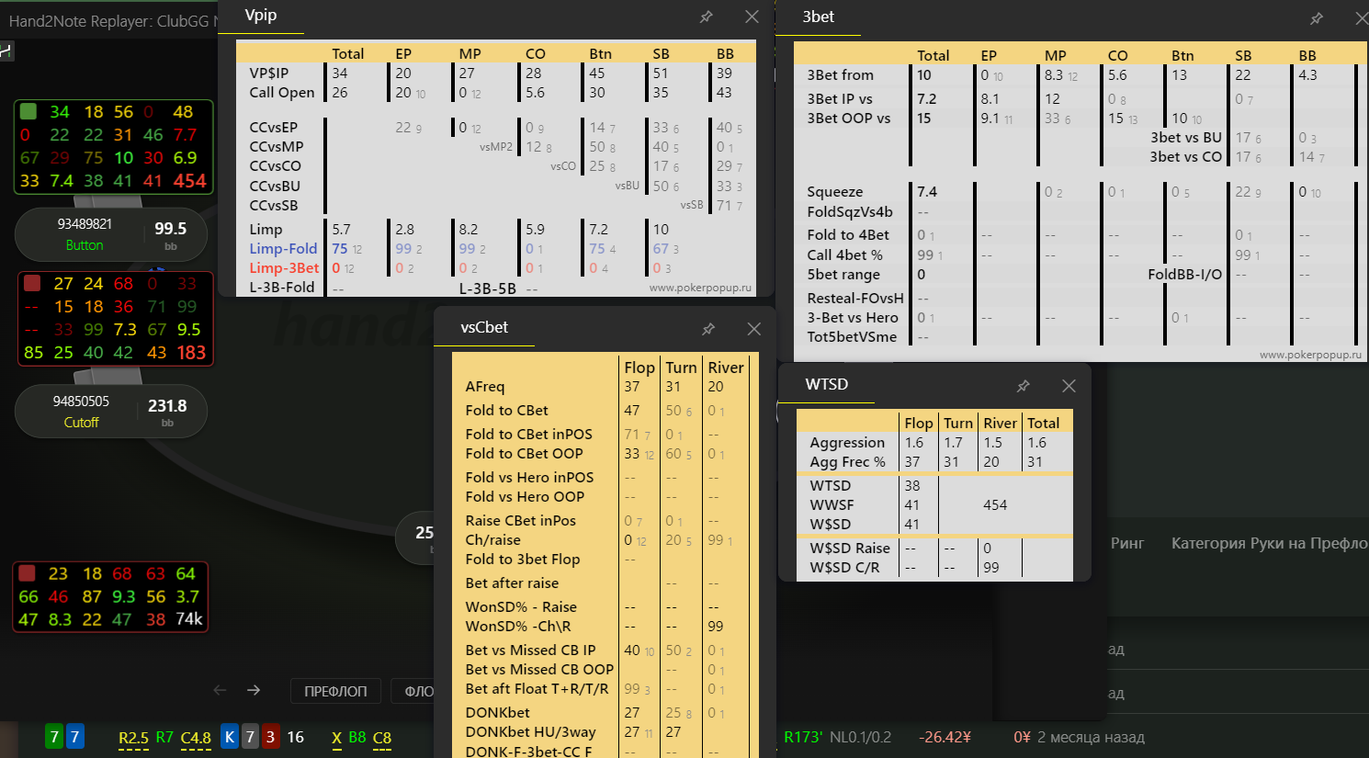Click red Limp-3Bet row label

(284, 267)
